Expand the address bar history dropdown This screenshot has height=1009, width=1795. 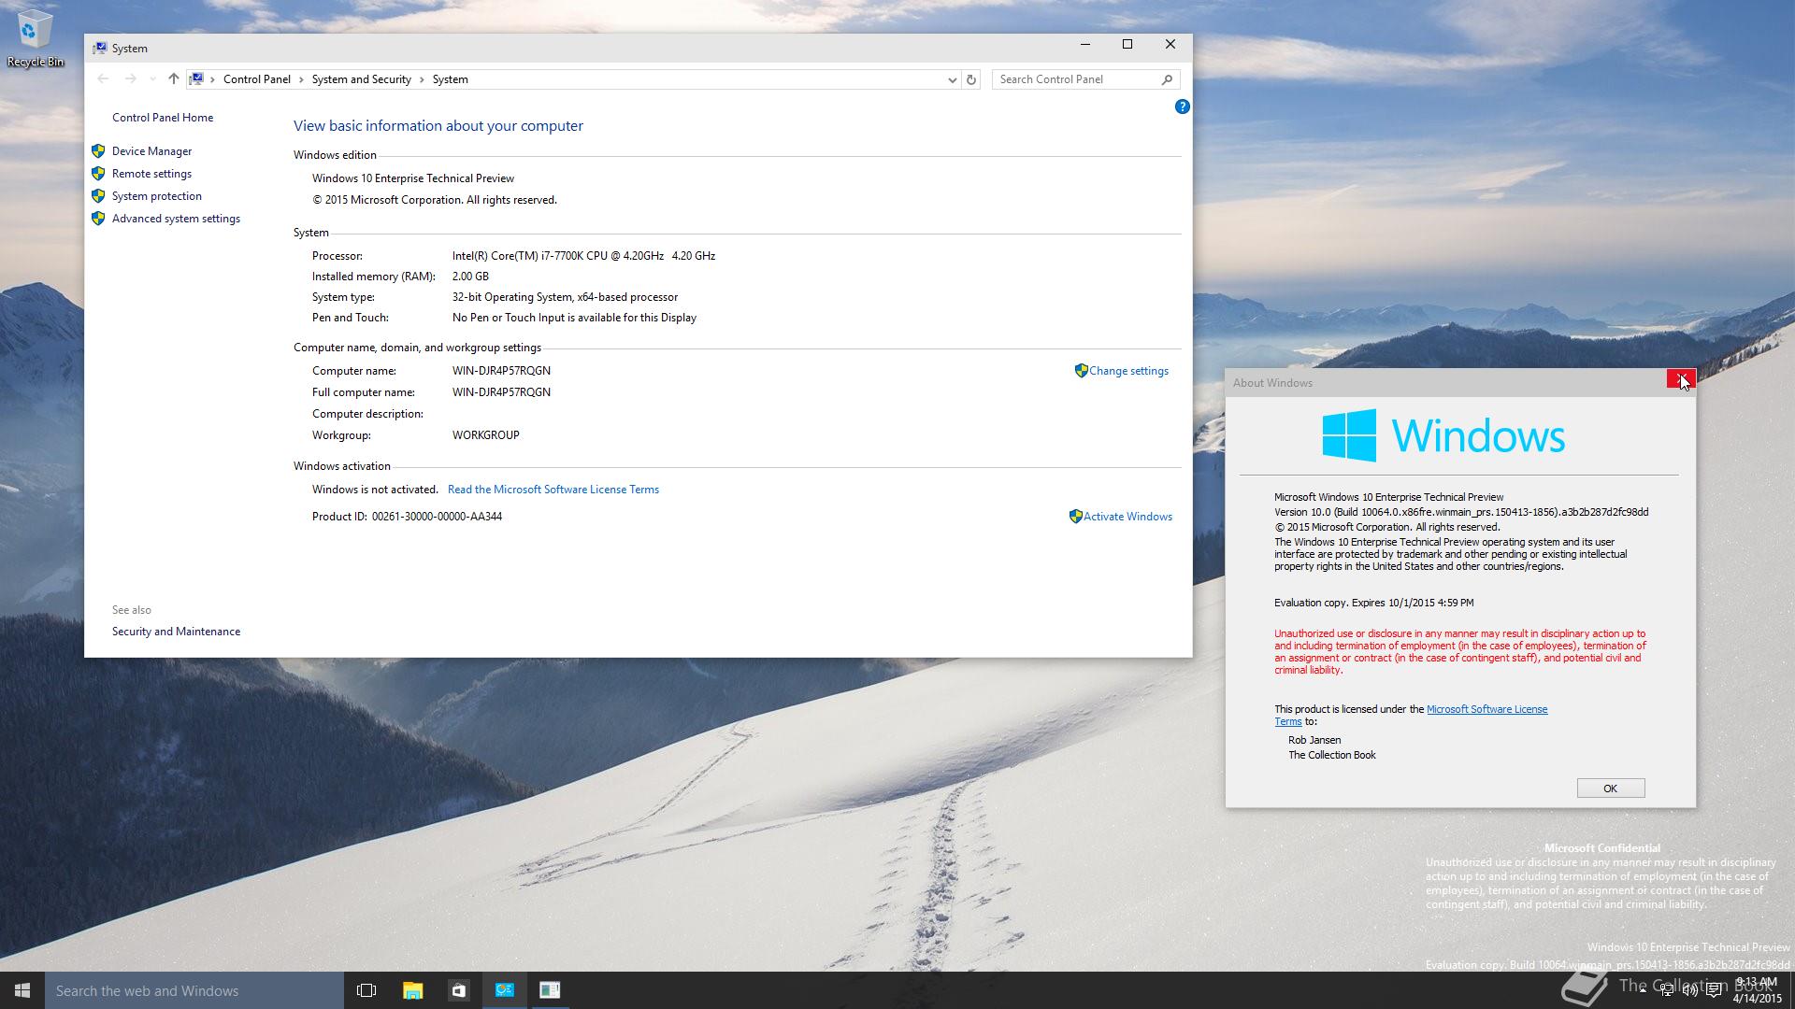tap(952, 79)
